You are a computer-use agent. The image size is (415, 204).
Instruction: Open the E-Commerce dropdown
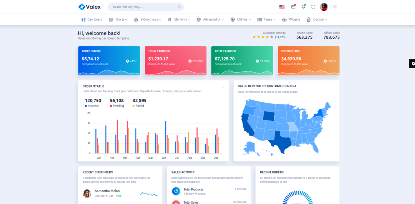click(147, 19)
